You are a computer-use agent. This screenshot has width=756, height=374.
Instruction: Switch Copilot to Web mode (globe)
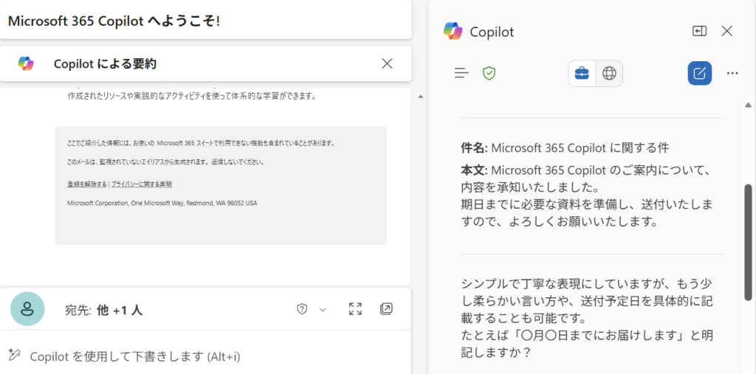tap(609, 73)
